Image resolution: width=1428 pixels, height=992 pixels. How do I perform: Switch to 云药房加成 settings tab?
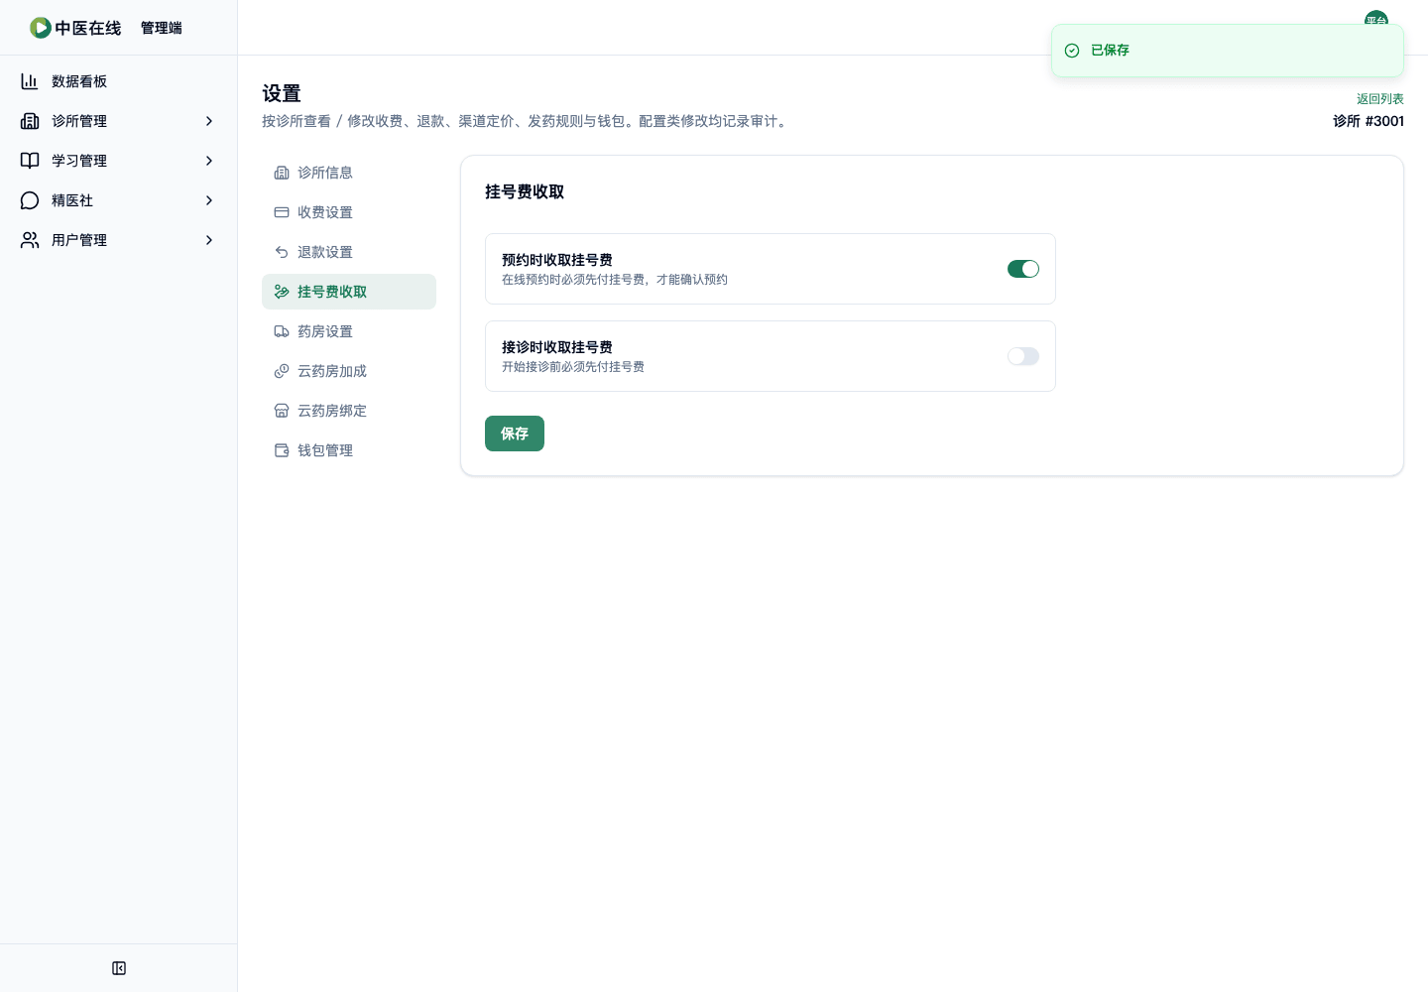tap(349, 371)
